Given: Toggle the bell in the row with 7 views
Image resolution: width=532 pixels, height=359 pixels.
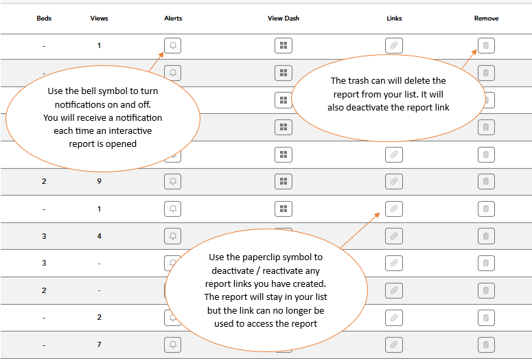Looking at the screenshot, I should pos(172,345).
